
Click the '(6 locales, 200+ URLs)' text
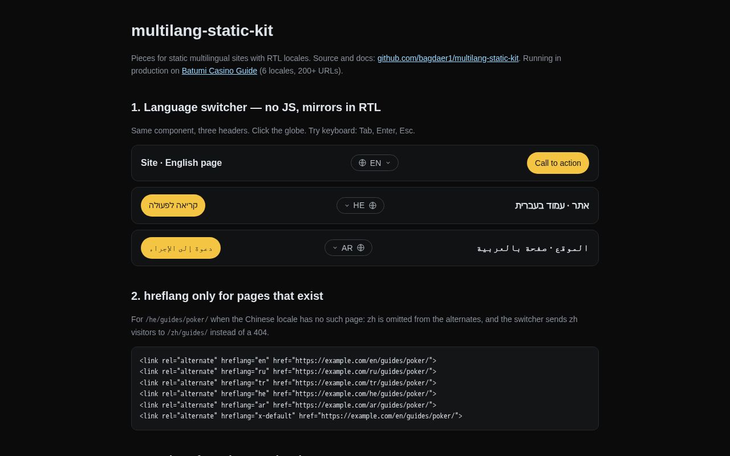click(301, 71)
